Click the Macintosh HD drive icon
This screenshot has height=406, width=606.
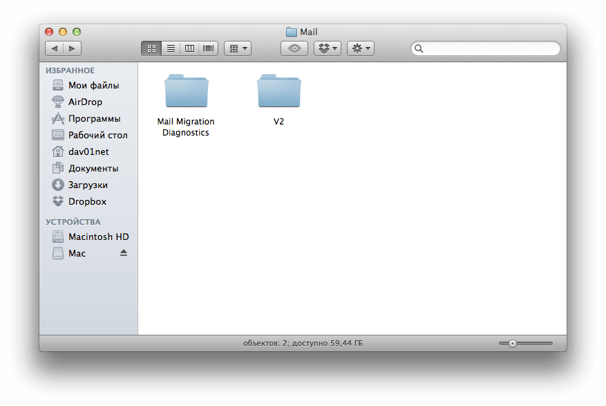click(58, 237)
